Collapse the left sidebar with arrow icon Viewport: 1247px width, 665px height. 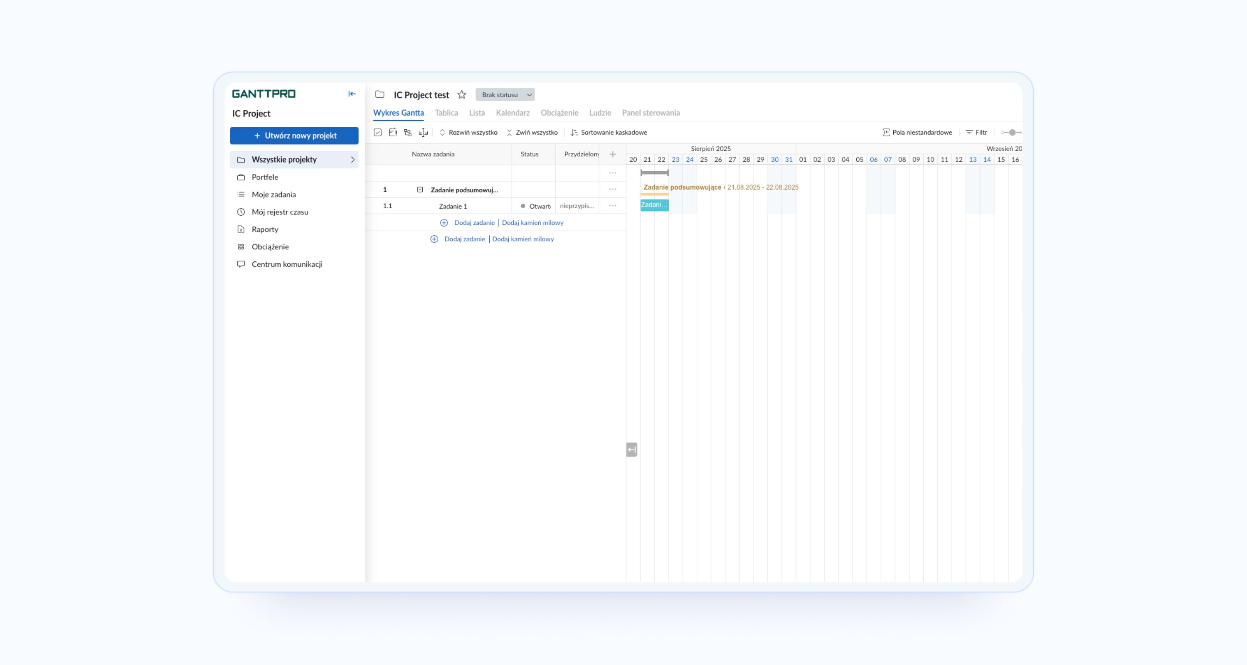click(352, 94)
